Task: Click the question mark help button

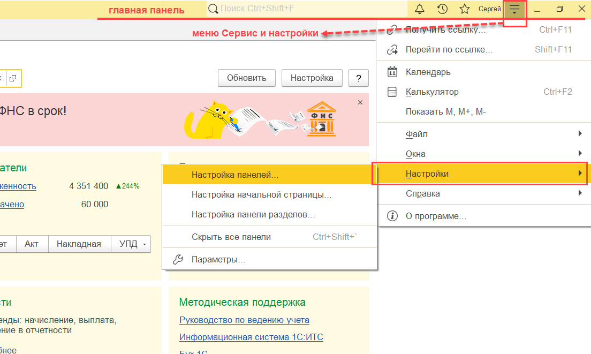Action: [358, 78]
